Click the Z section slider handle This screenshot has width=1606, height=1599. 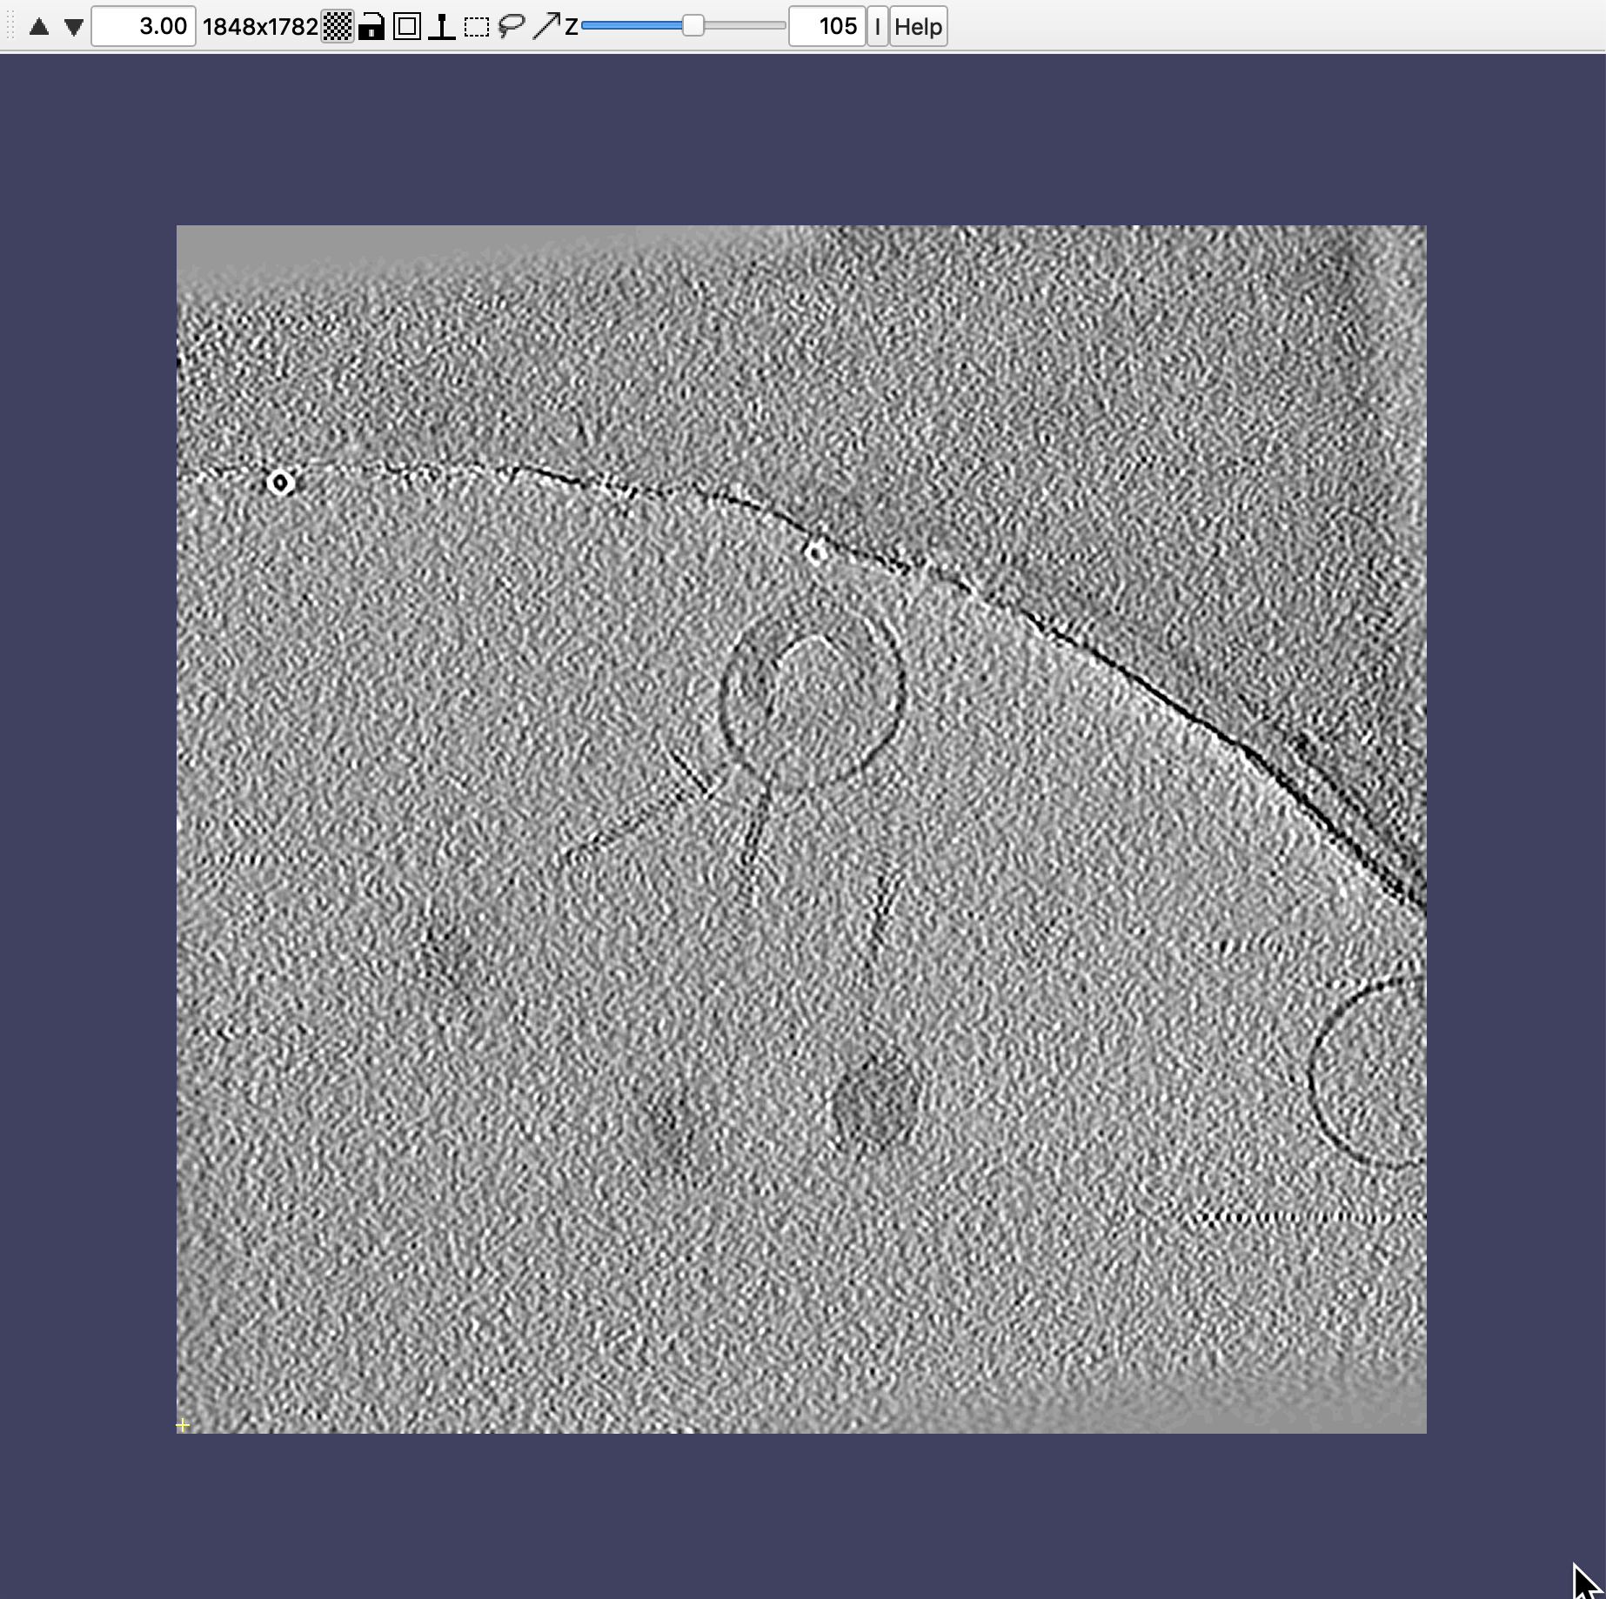(x=693, y=26)
